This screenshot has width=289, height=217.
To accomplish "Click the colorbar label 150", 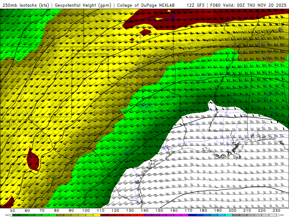I will click(159, 210).
